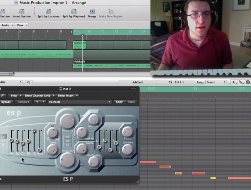Image resolution: width=251 pixels, height=190 pixels.
Task: Open the View menu next to Audio
Action: [x=22, y=25]
